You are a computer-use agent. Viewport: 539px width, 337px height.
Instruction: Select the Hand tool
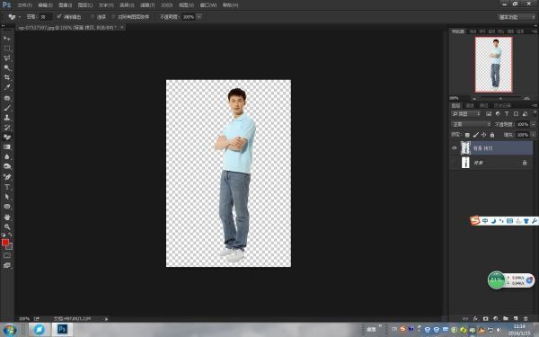point(7,217)
